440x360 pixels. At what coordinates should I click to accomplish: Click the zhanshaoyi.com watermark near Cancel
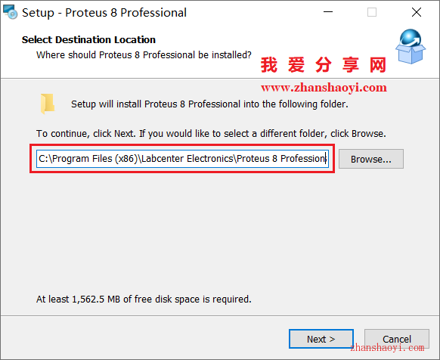tap(387, 348)
